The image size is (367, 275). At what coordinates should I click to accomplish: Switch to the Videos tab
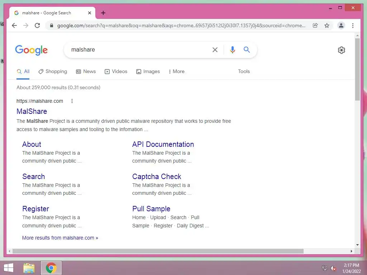coord(116,71)
